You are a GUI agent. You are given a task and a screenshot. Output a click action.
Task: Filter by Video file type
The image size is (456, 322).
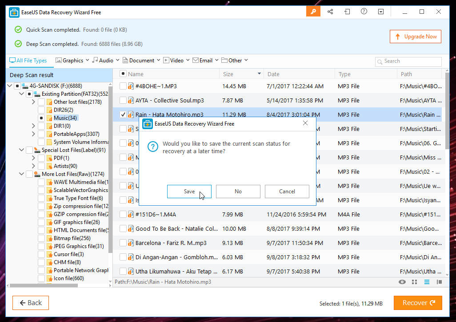174,60
